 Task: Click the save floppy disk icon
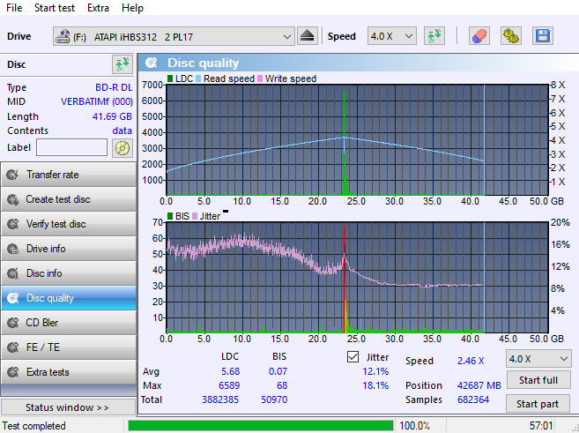pos(542,36)
